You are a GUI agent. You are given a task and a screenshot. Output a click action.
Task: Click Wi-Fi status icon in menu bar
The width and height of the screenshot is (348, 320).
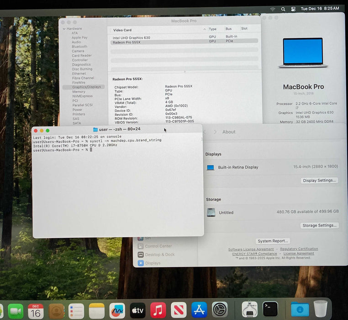click(273, 9)
